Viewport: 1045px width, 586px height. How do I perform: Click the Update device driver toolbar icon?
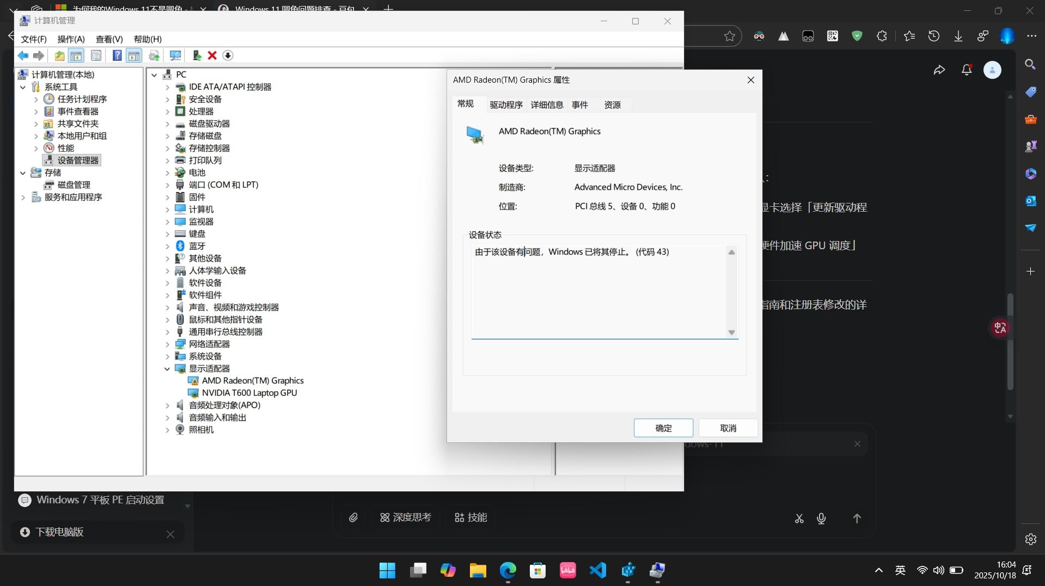click(197, 55)
